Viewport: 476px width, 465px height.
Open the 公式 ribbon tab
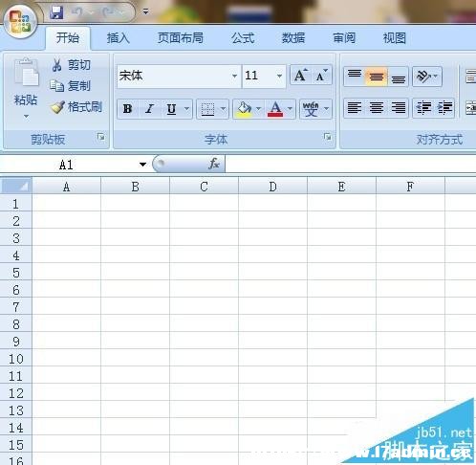pyautogui.click(x=243, y=38)
